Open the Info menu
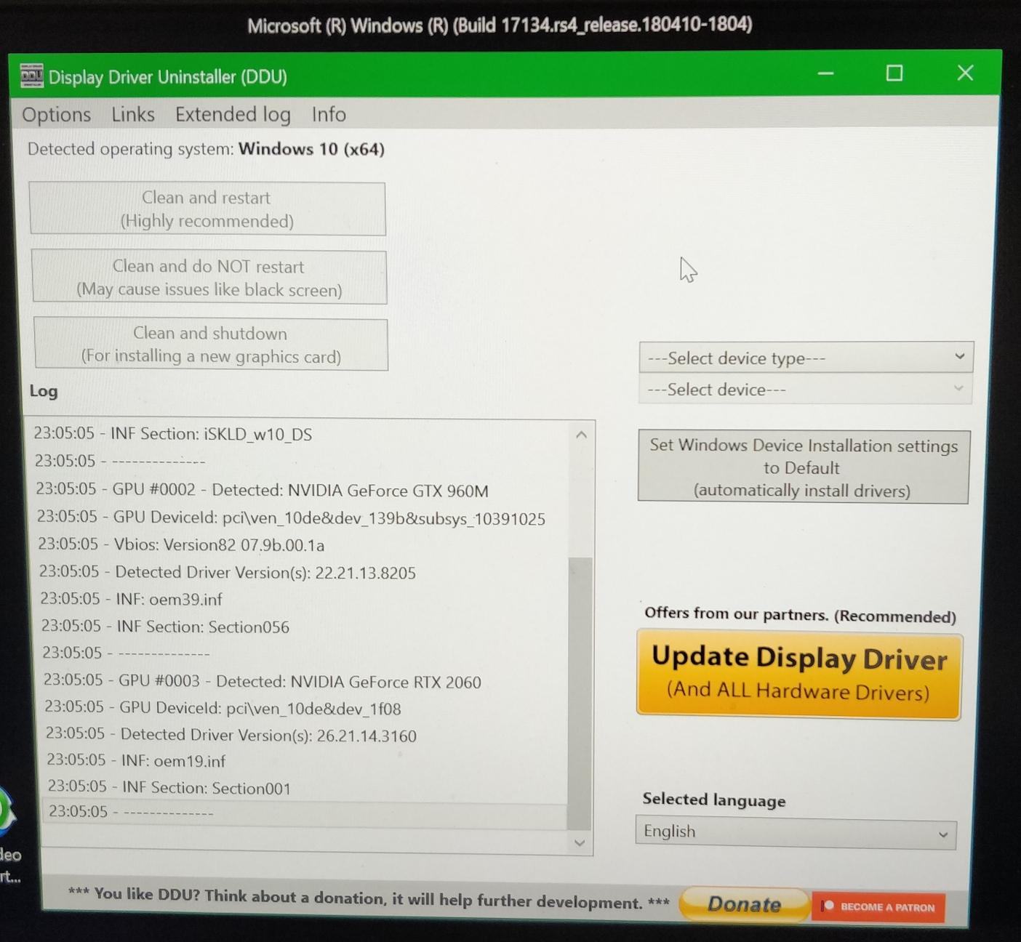 329,114
